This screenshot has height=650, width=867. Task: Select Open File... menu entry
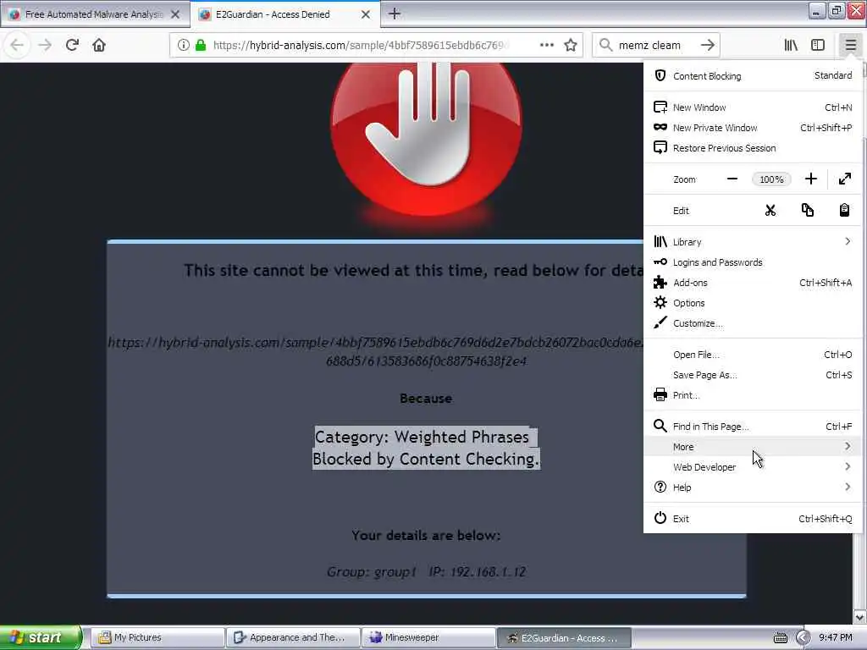pos(752,355)
